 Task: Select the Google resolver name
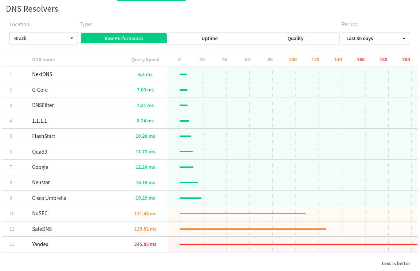[40, 167]
